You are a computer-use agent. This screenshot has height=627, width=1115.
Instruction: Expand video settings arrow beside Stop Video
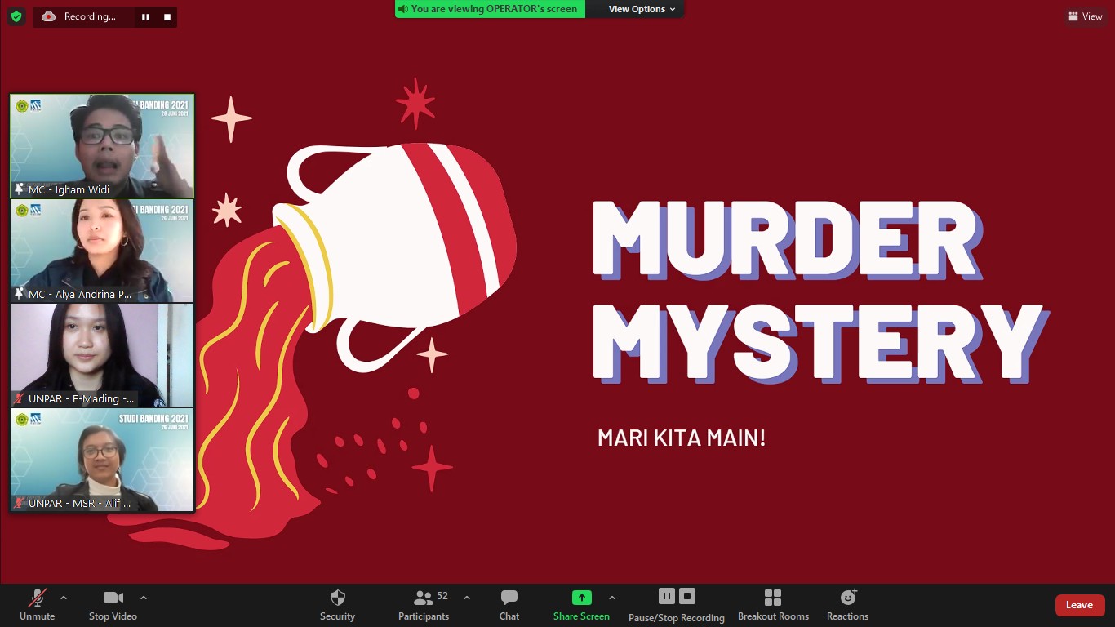[144, 598]
